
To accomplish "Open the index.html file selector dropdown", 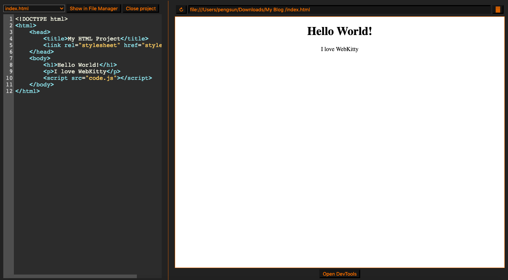I will click(x=34, y=8).
